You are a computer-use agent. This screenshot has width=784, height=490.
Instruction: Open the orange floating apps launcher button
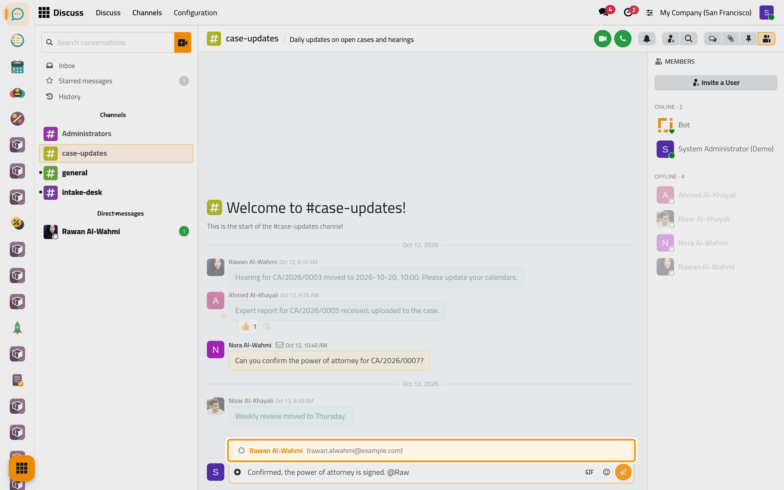(22, 468)
